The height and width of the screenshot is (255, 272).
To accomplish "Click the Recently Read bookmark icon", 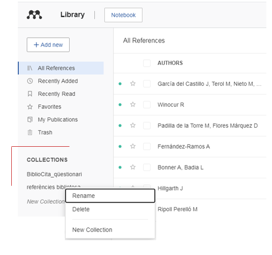I will click(x=30, y=94).
